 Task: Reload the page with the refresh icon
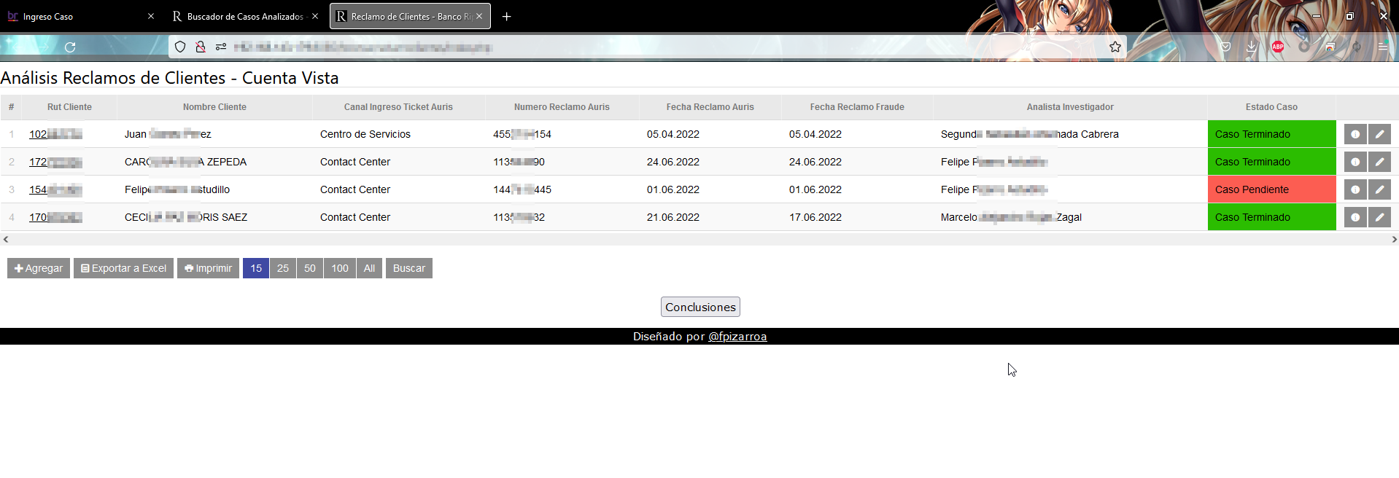click(x=70, y=47)
